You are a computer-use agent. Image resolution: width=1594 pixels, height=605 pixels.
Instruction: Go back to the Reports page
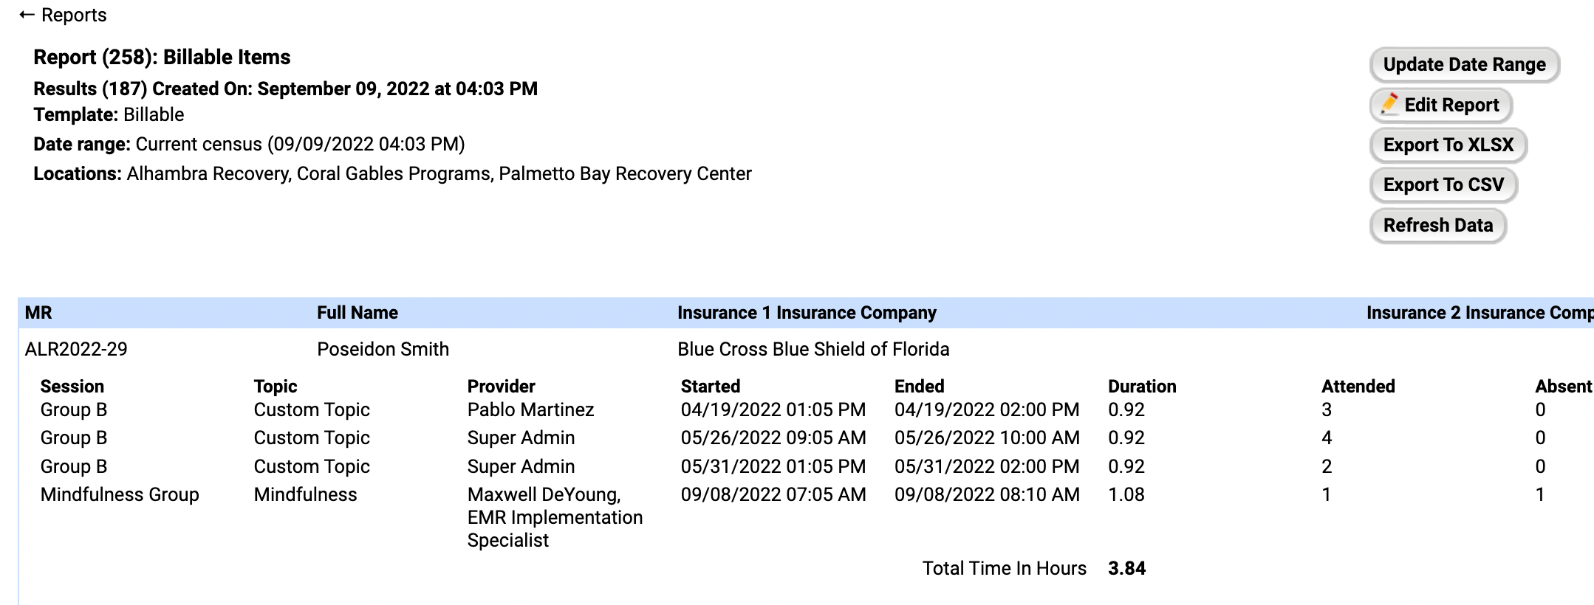[x=73, y=15]
